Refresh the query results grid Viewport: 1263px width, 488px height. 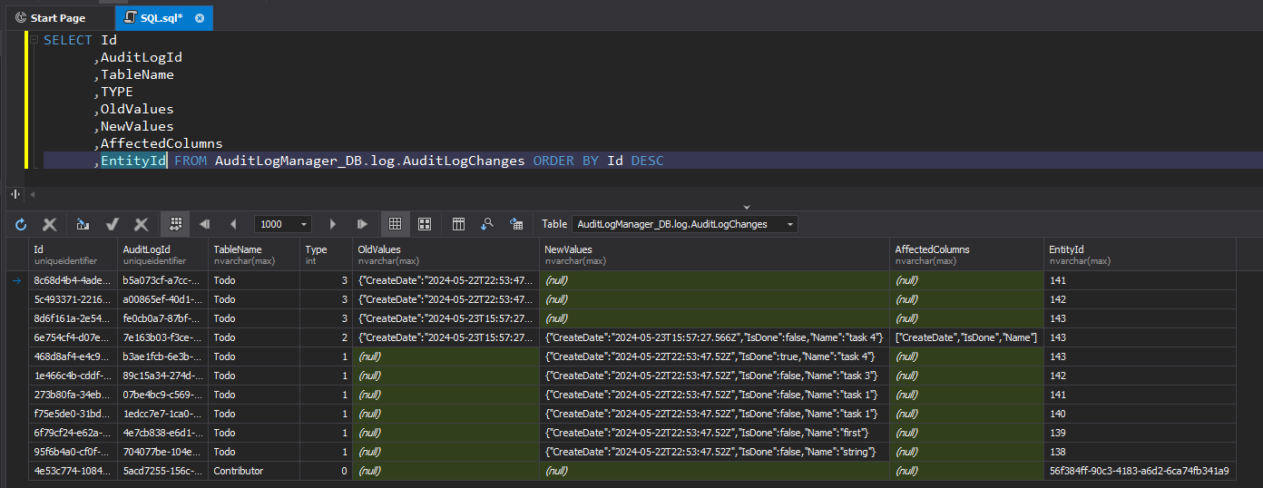(21, 224)
